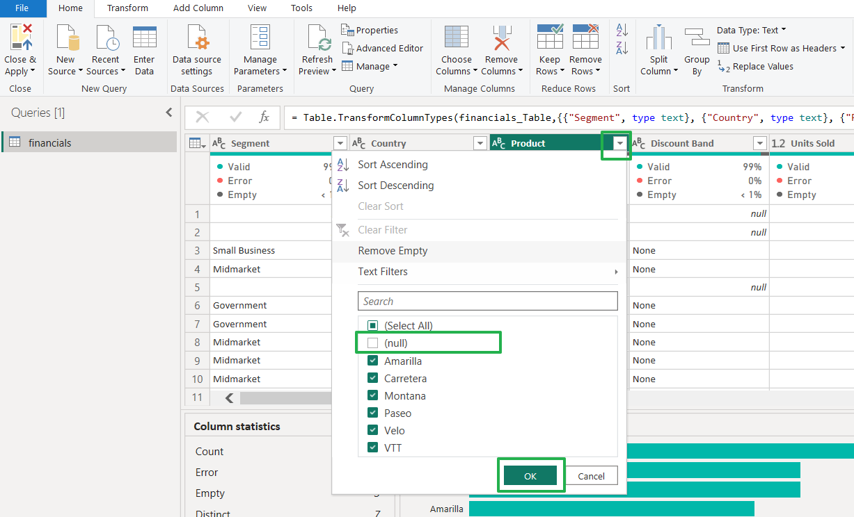Switch to the Add Column tab
854x517 pixels.
(198, 8)
